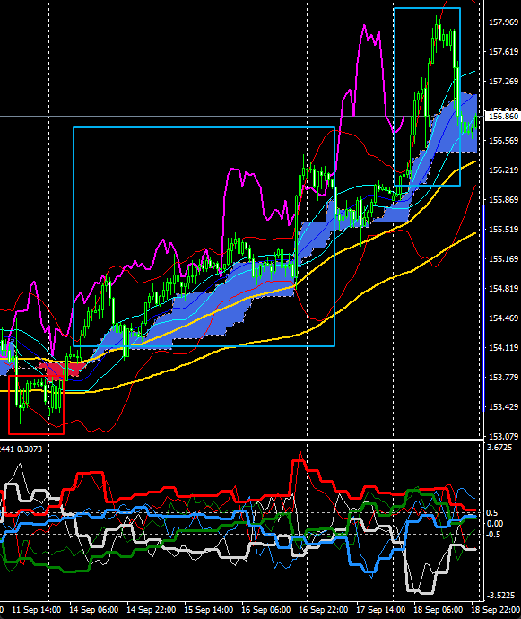Click the 17 Sep 14:00 time label

coord(380,609)
